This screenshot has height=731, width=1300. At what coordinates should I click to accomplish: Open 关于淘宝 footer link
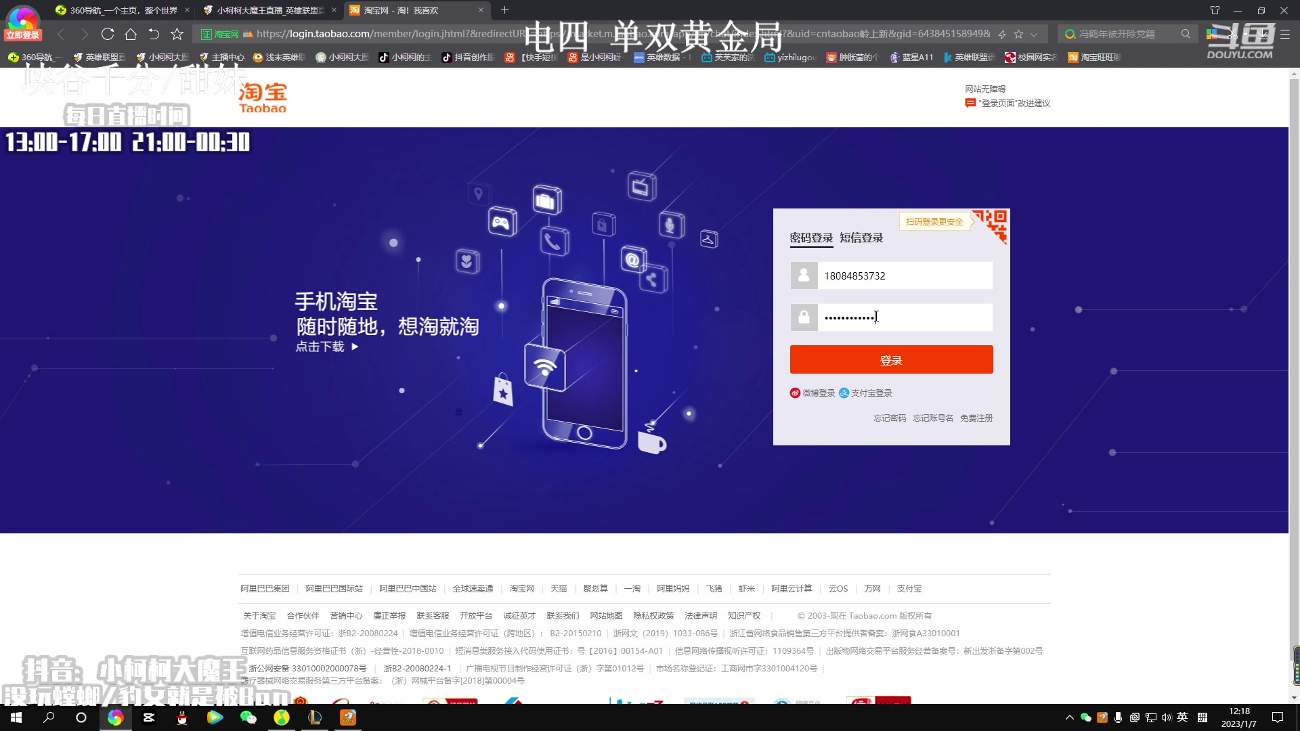tap(259, 616)
